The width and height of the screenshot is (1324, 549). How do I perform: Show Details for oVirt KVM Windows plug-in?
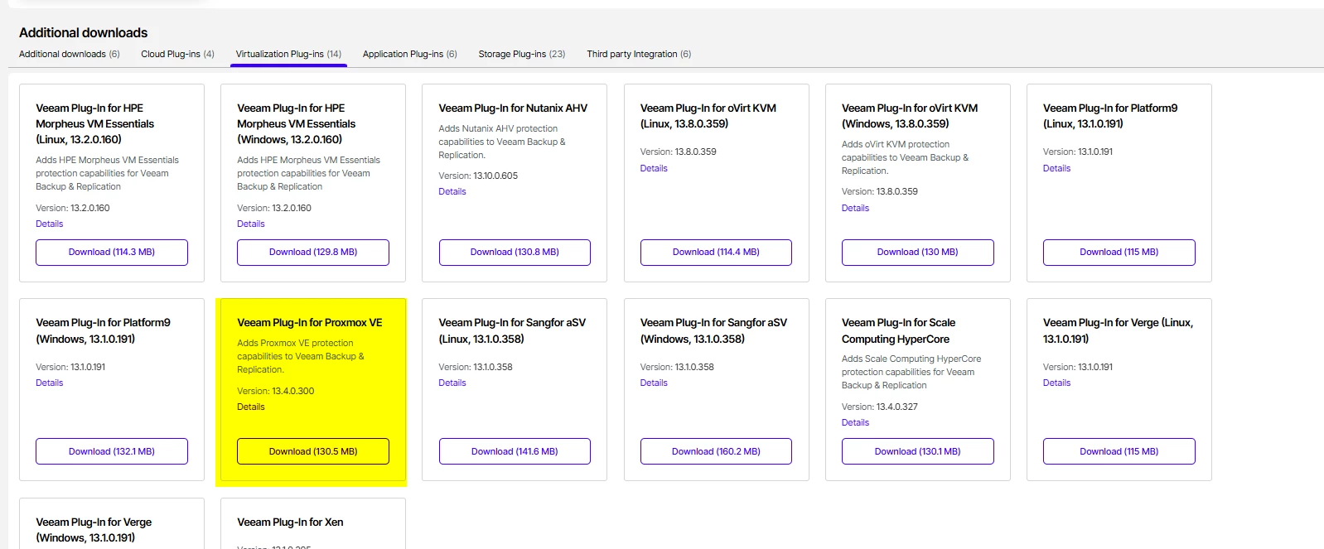[x=855, y=208]
